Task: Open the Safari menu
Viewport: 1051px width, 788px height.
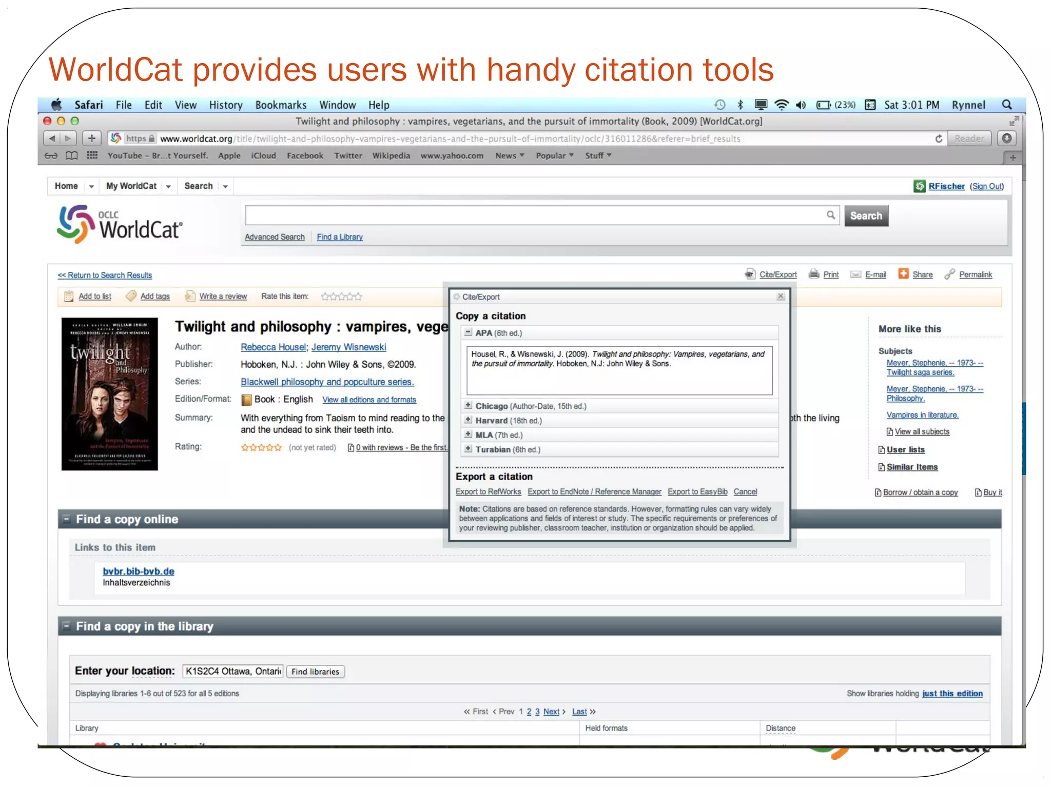Action: pyautogui.click(x=89, y=105)
